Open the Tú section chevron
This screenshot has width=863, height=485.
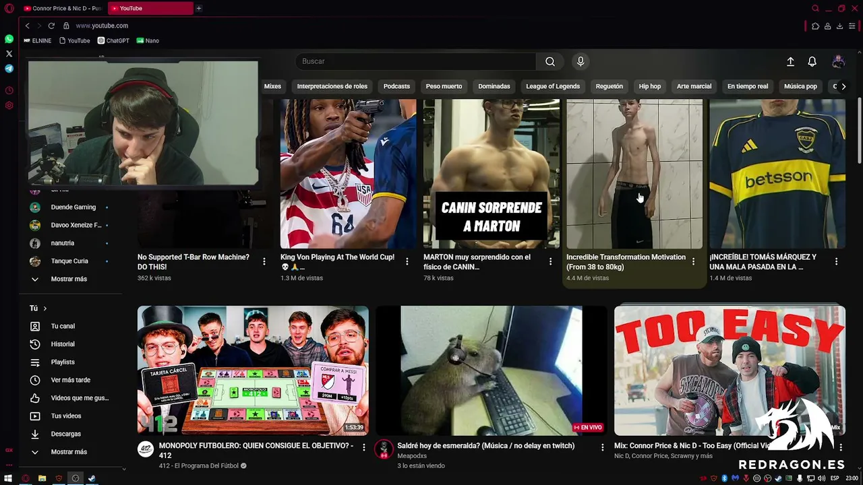point(45,309)
